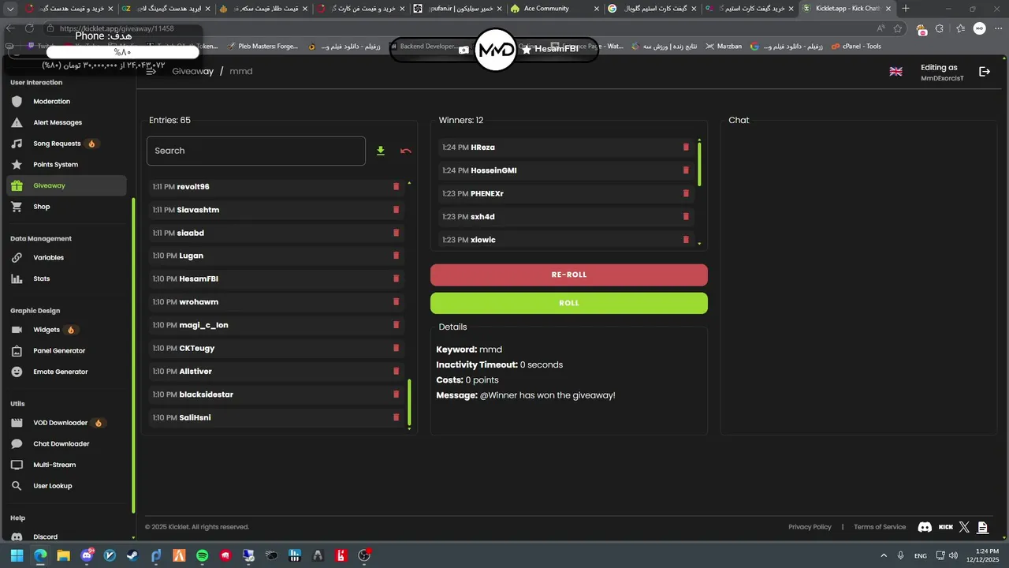Viewport: 1009px width, 568px height.
Task: Open Panel Generator
Action: 66,350
